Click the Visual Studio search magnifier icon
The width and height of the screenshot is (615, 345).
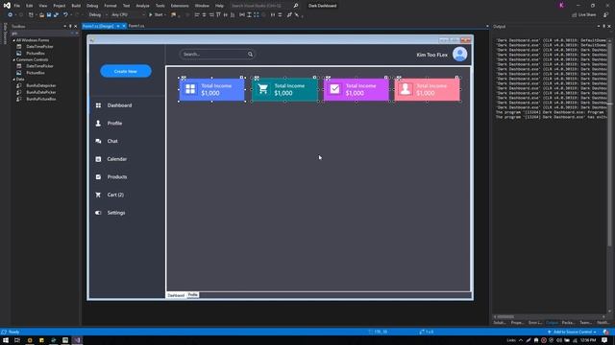click(296, 6)
